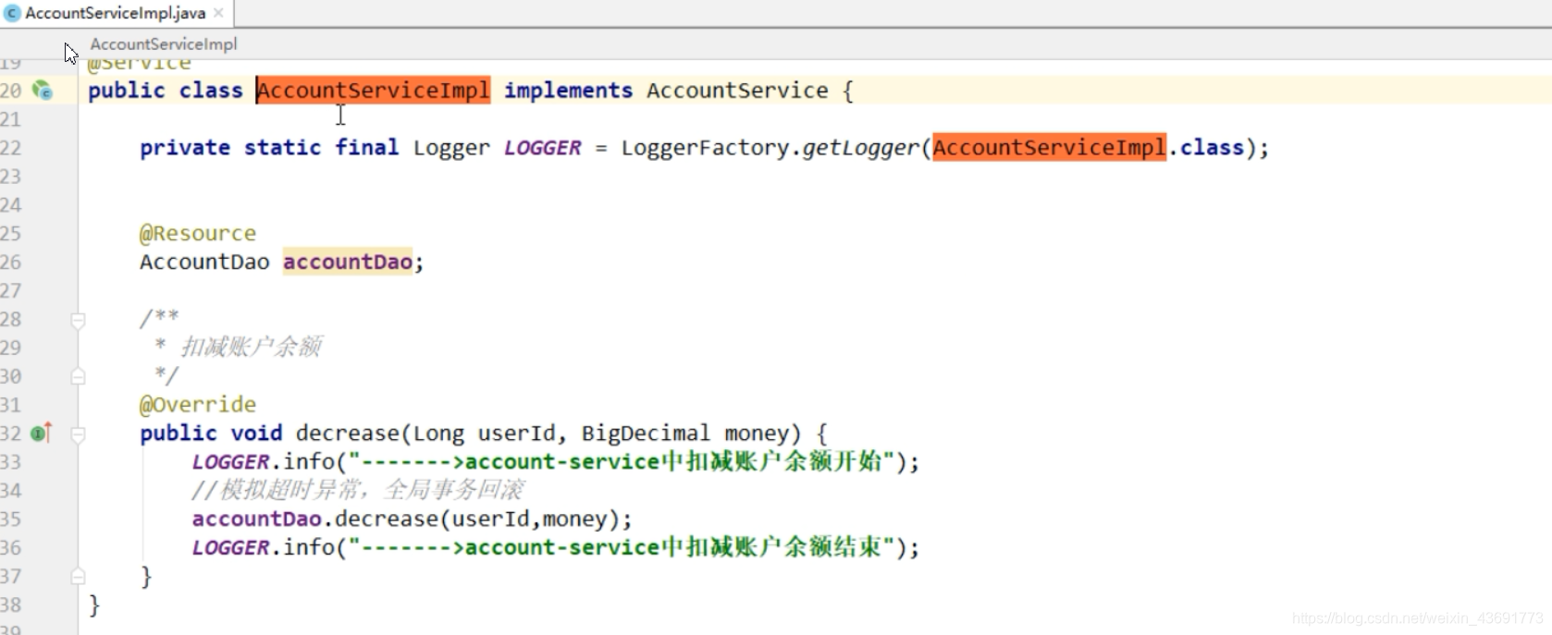This screenshot has width=1552, height=635.
Task: Click the LOGGER.info call on line 33
Action: [263, 462]
